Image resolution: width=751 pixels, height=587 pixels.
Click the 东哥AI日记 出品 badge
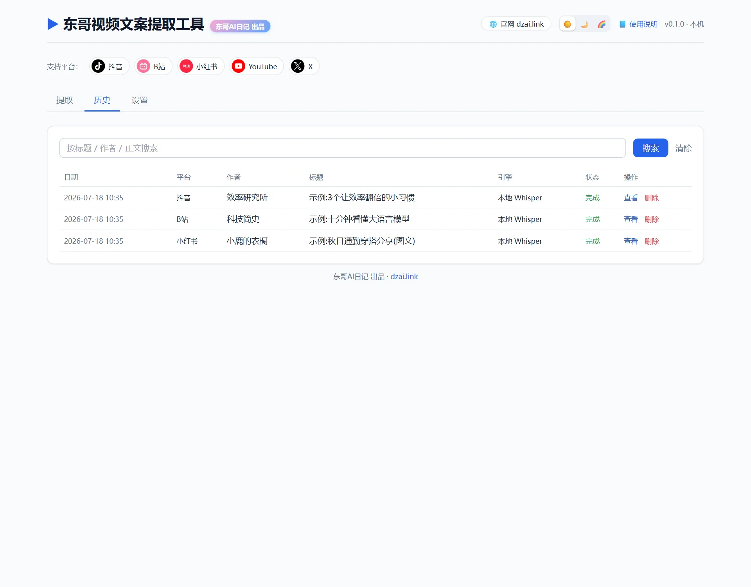point(240,26)
